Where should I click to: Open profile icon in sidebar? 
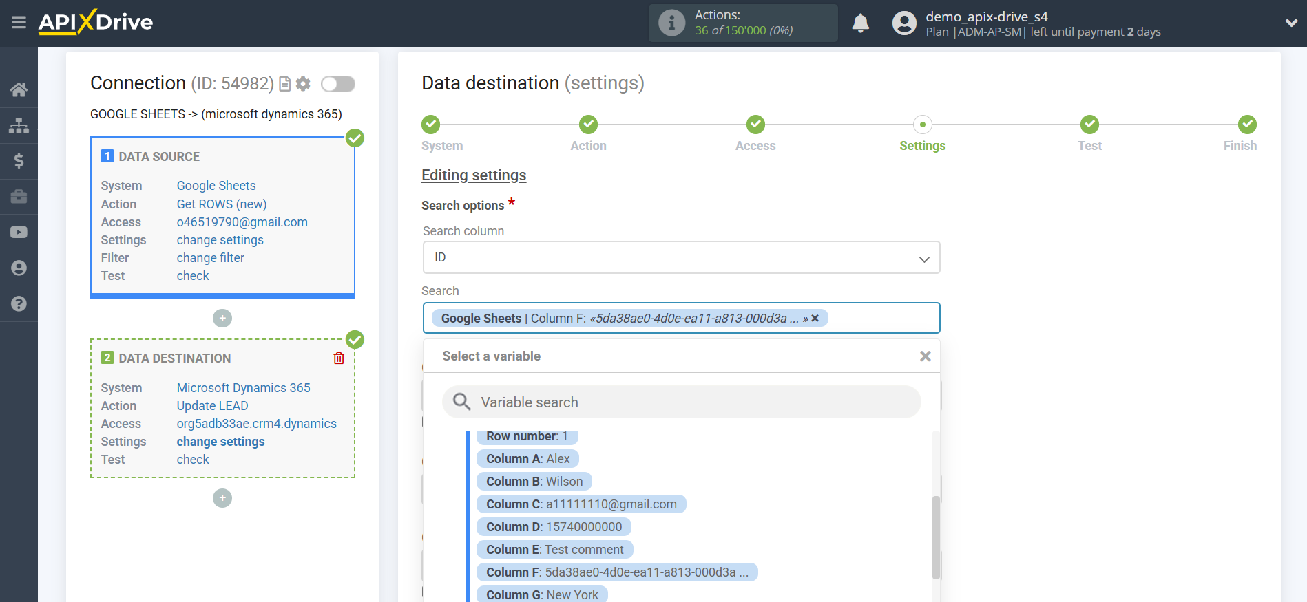tap(19, 268)
